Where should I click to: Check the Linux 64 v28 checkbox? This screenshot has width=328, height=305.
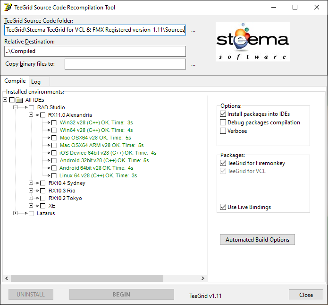54,175
